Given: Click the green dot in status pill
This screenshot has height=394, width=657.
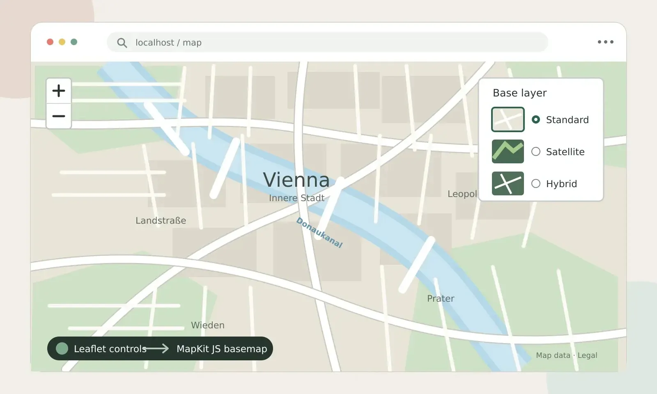Looking at the screenshot, I should point(62,348).
